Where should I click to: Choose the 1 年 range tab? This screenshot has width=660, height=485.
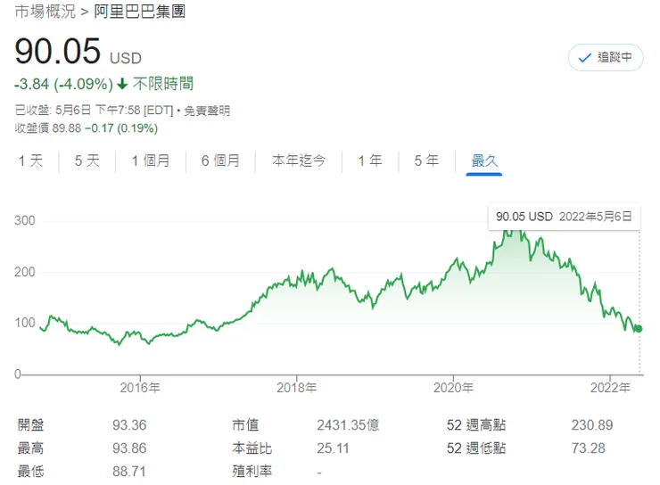(370, 160)
